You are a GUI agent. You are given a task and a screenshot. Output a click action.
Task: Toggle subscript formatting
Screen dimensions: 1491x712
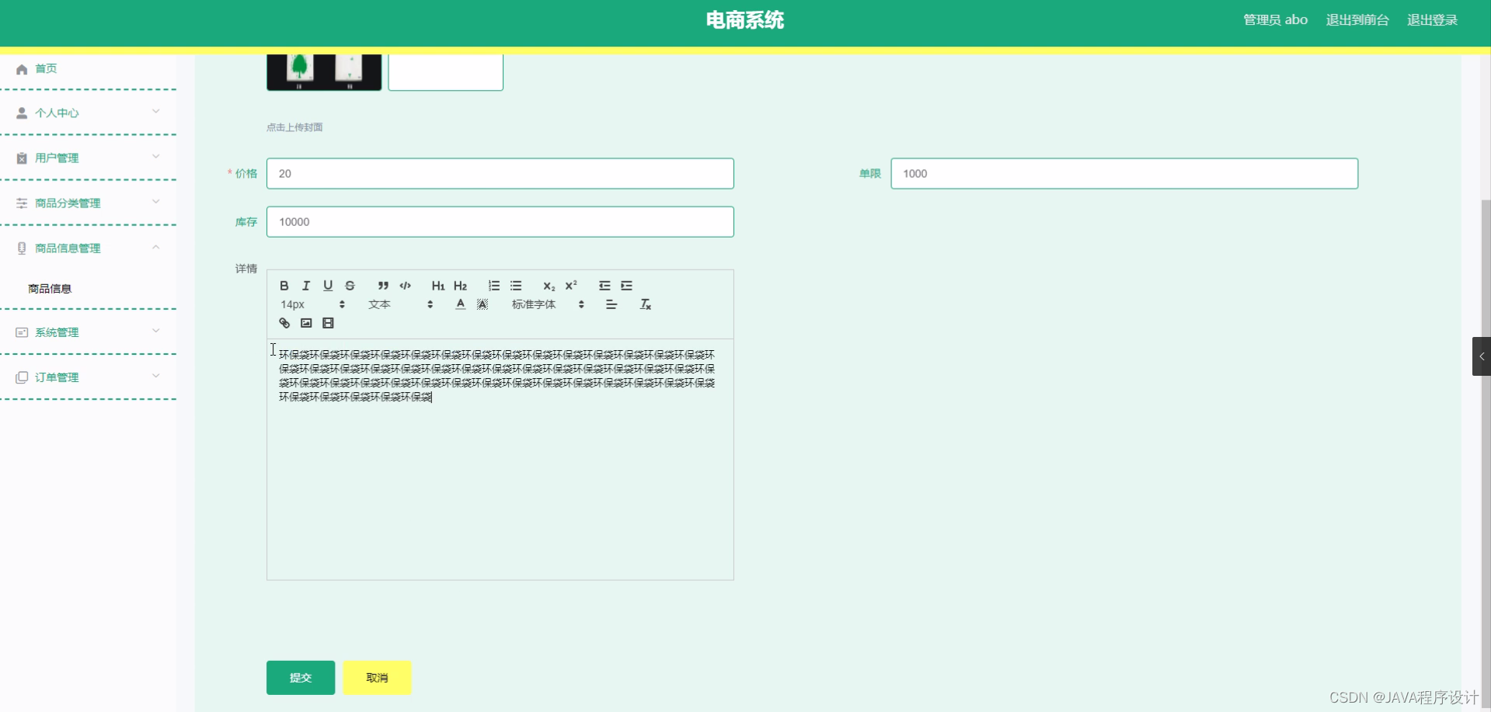point(549,286)
